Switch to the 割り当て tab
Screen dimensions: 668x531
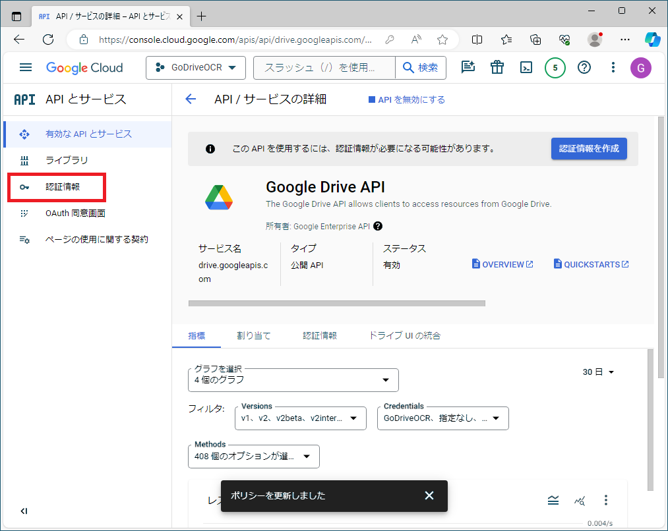coord(254,336)
